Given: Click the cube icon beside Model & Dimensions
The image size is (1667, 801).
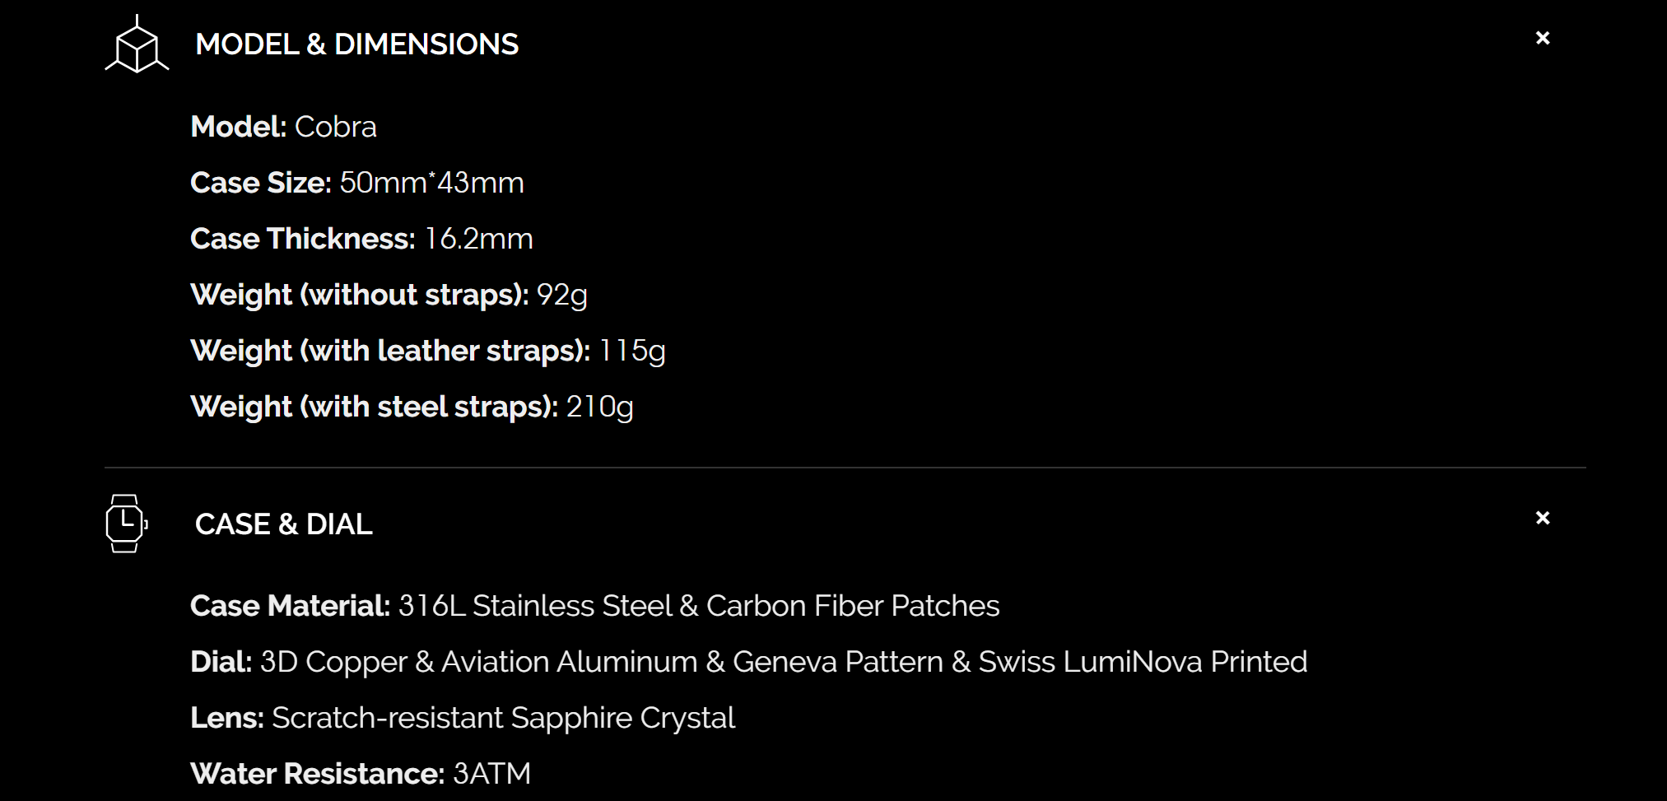Looking at the screenshot, I should pos(137,44).
